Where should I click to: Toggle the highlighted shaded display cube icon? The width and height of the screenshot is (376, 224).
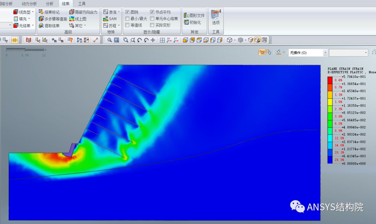(258, 40)
